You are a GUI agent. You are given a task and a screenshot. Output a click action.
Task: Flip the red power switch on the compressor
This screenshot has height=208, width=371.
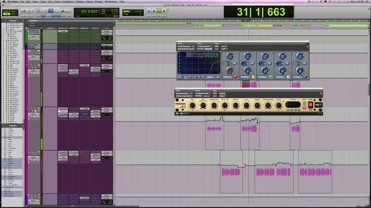(311, 105)
